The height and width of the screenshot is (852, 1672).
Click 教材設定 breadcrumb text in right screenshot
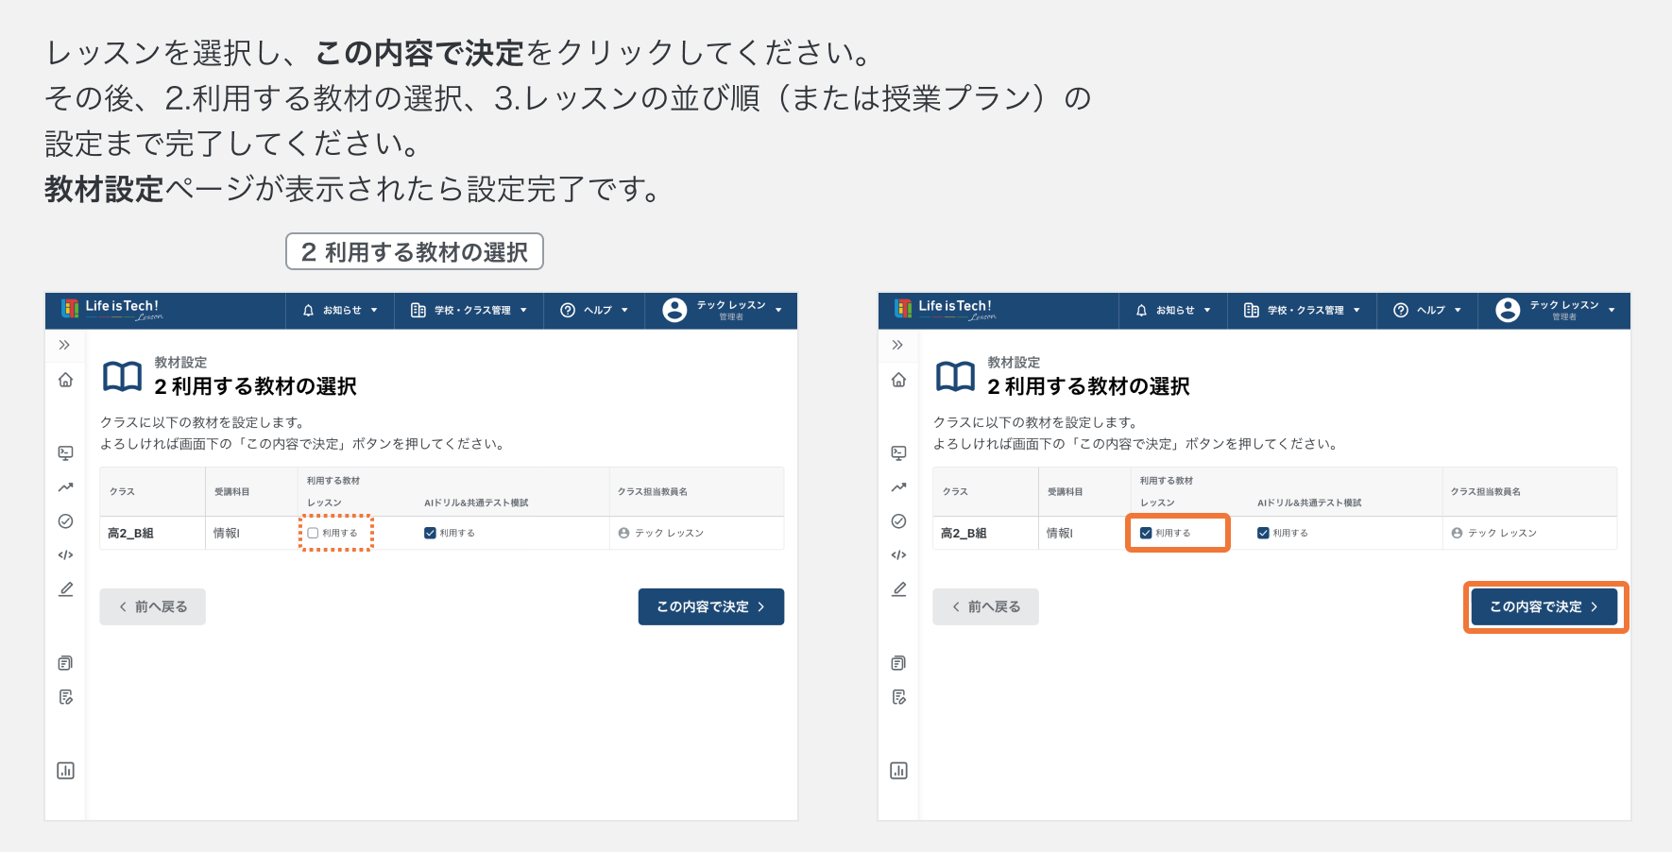1014,362
